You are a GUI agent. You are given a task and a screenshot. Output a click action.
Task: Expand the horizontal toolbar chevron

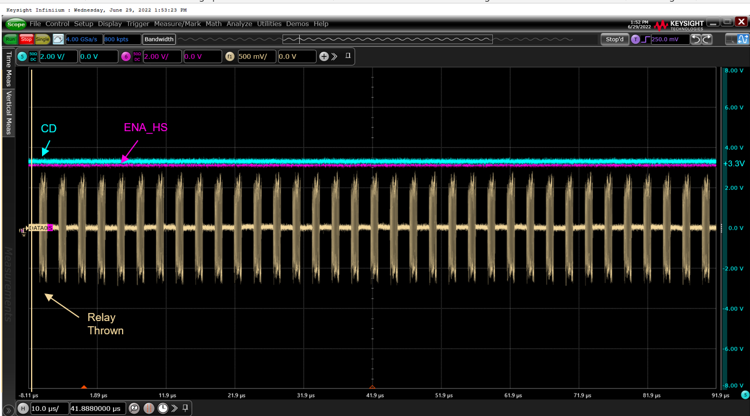pyautogui.click(x=174, y=409)
